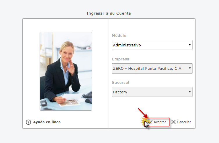The image size is (219, 143).
Task: Click the yellow starburst click highlight
Action: pyautogui.click(x=145, y=121)
